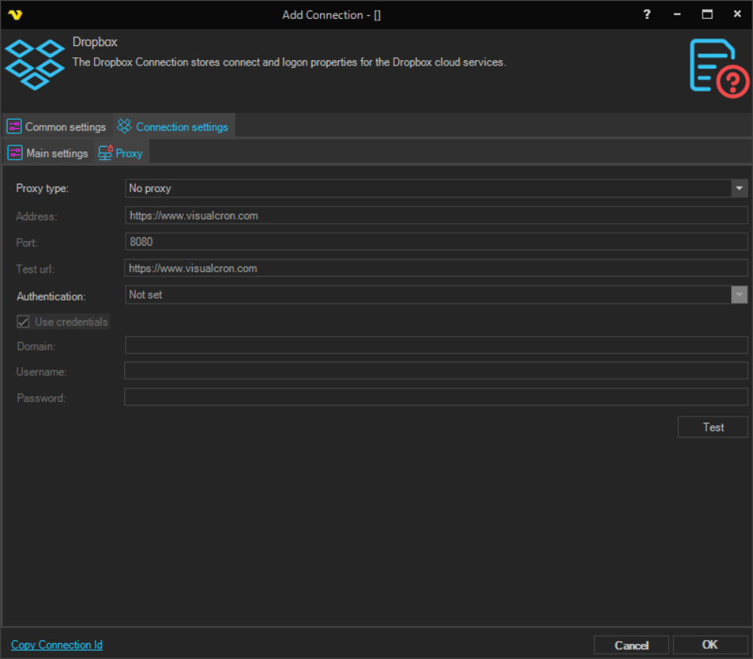753x659 pixels.
Task: Click the Dropbox logo icon in header
Action: [35, 64]
